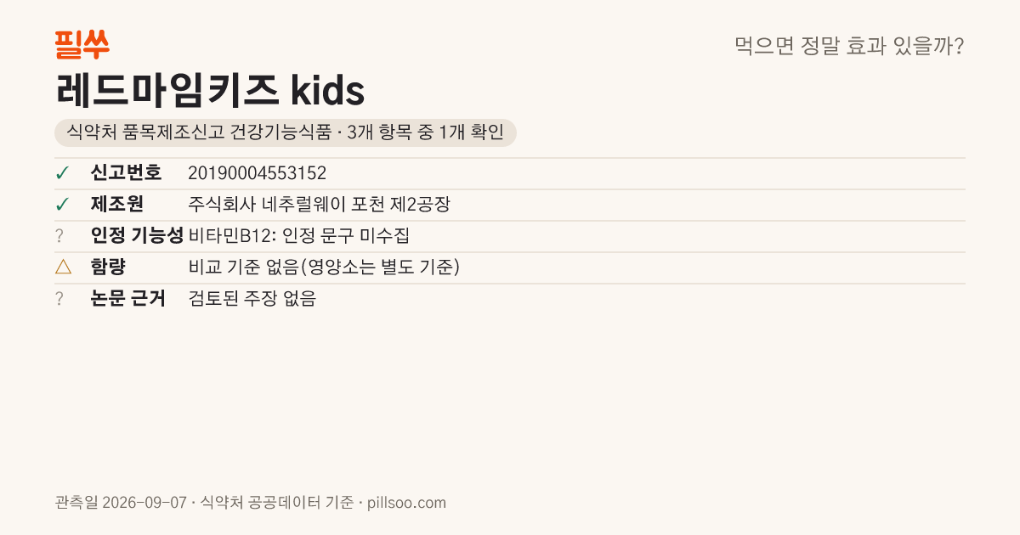Select the 제조원 row label

click(117, 205)
